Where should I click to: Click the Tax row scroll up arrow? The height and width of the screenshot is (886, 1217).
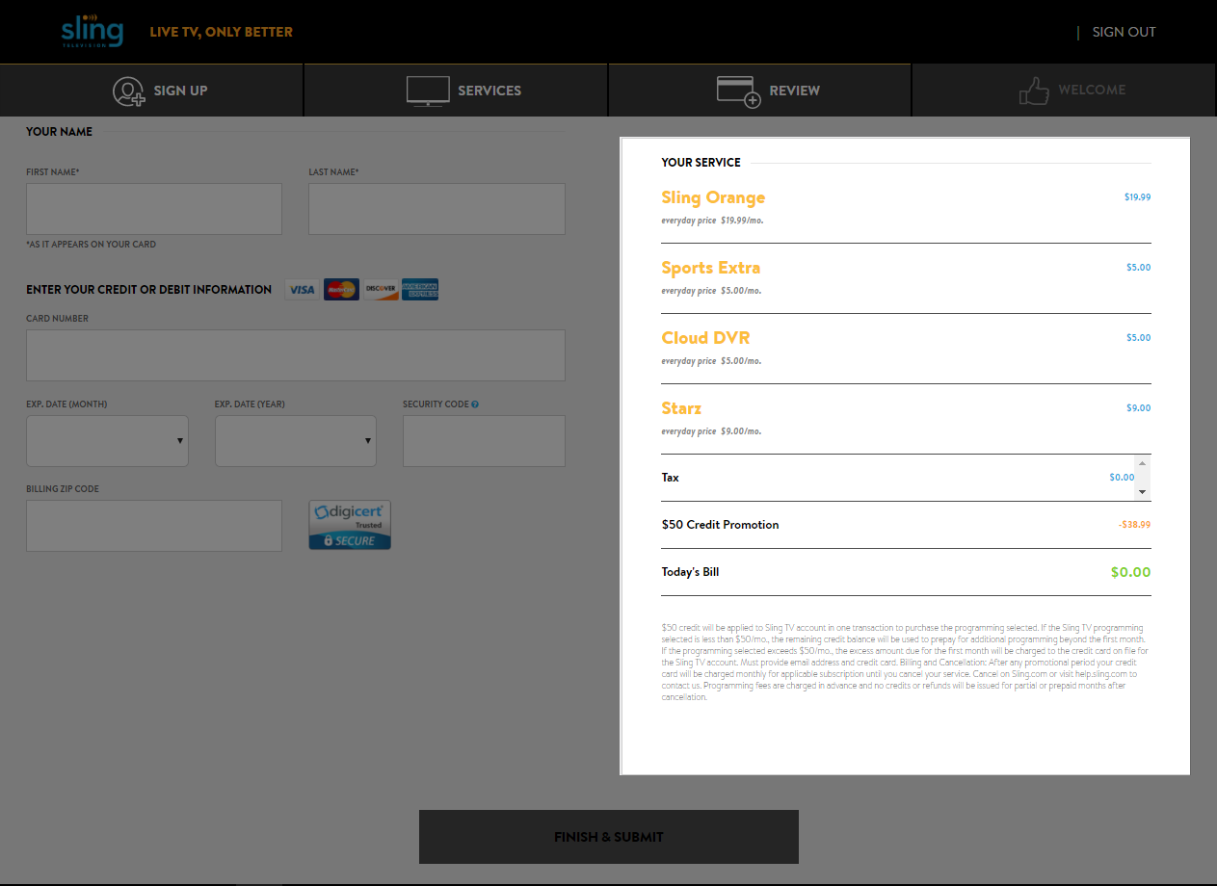(x=1143, y=463)
